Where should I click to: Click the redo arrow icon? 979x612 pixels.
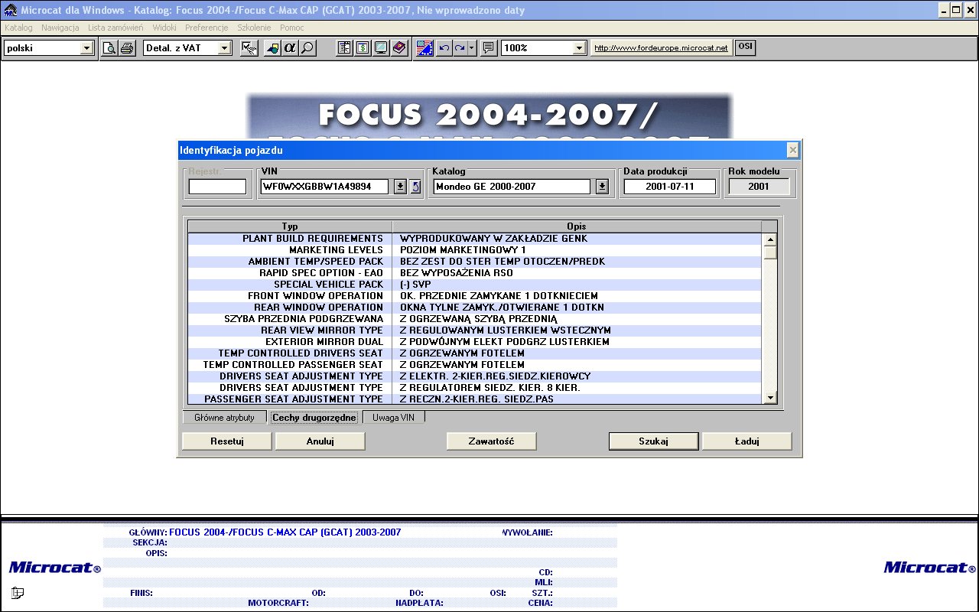click(460, 48)
